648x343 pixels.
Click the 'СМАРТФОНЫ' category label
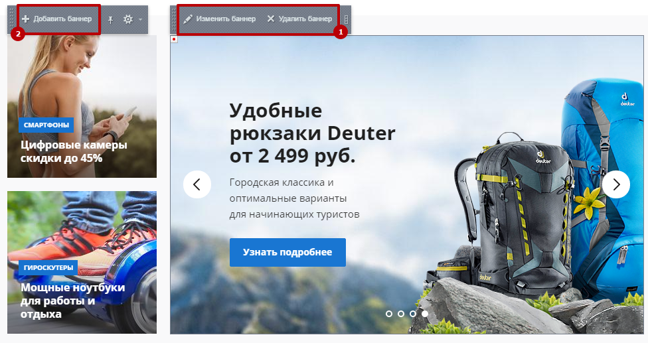tap(46, 125)
